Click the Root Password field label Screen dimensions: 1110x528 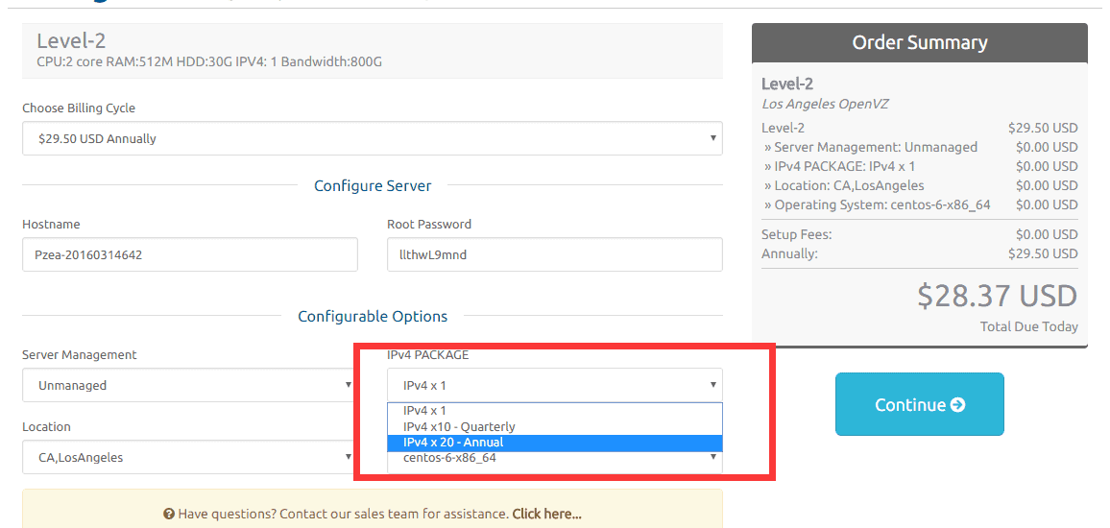point(429,224)
